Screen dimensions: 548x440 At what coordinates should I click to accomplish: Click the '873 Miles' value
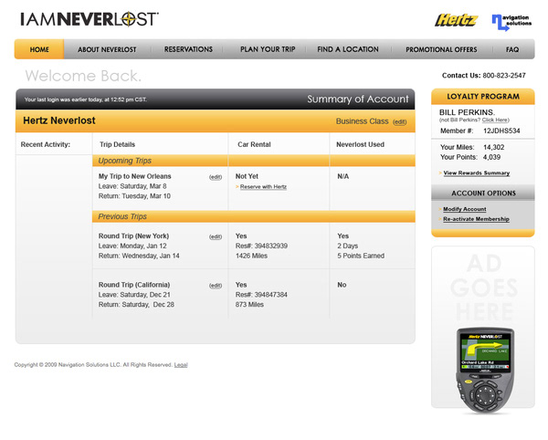point(249,305)
